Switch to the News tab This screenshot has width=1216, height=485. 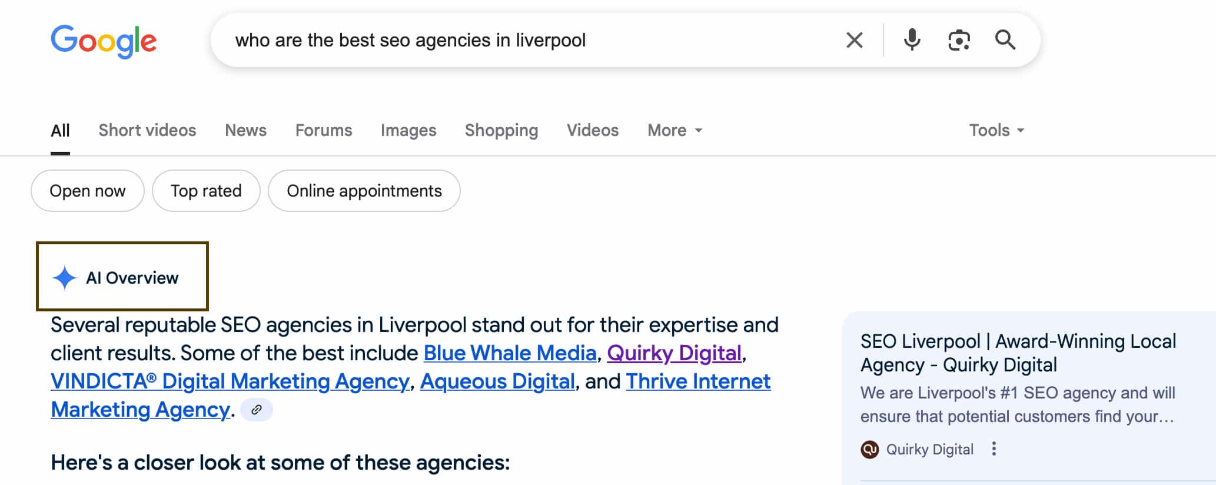(x=245, y=130)
